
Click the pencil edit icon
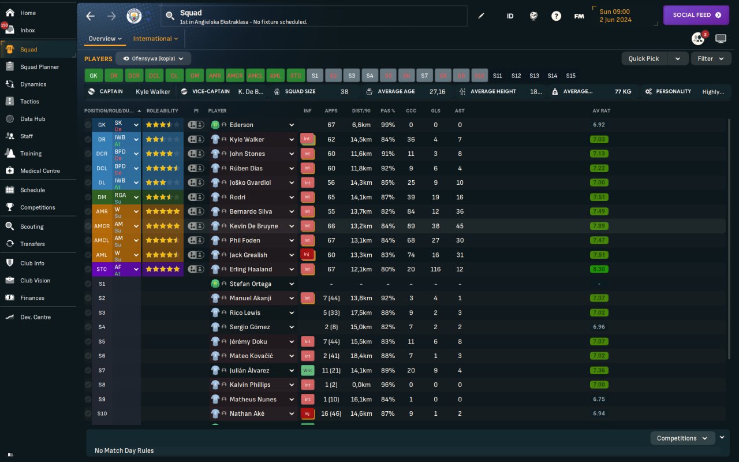click(x=482, y=16)
